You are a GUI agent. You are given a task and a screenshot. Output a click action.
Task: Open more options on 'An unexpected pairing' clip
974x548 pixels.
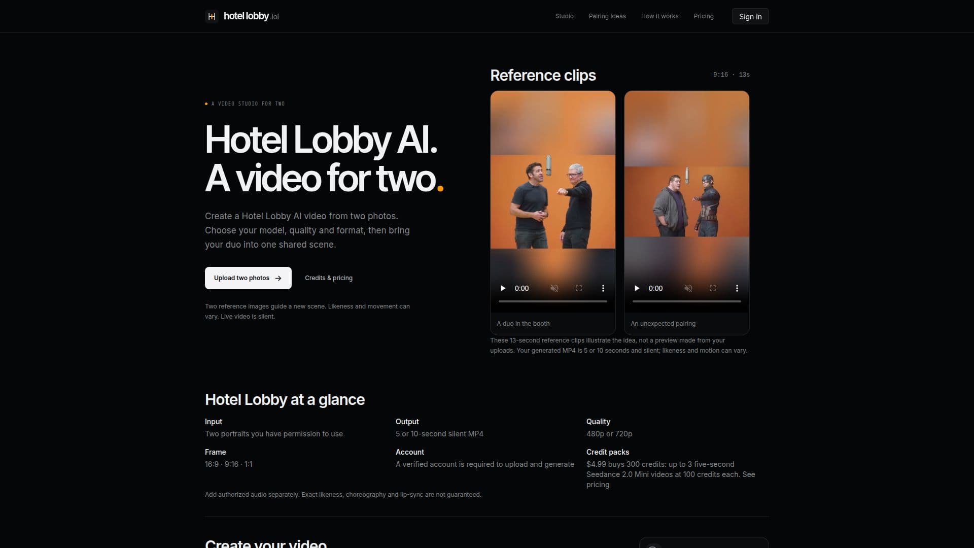[x=737, y=288]
